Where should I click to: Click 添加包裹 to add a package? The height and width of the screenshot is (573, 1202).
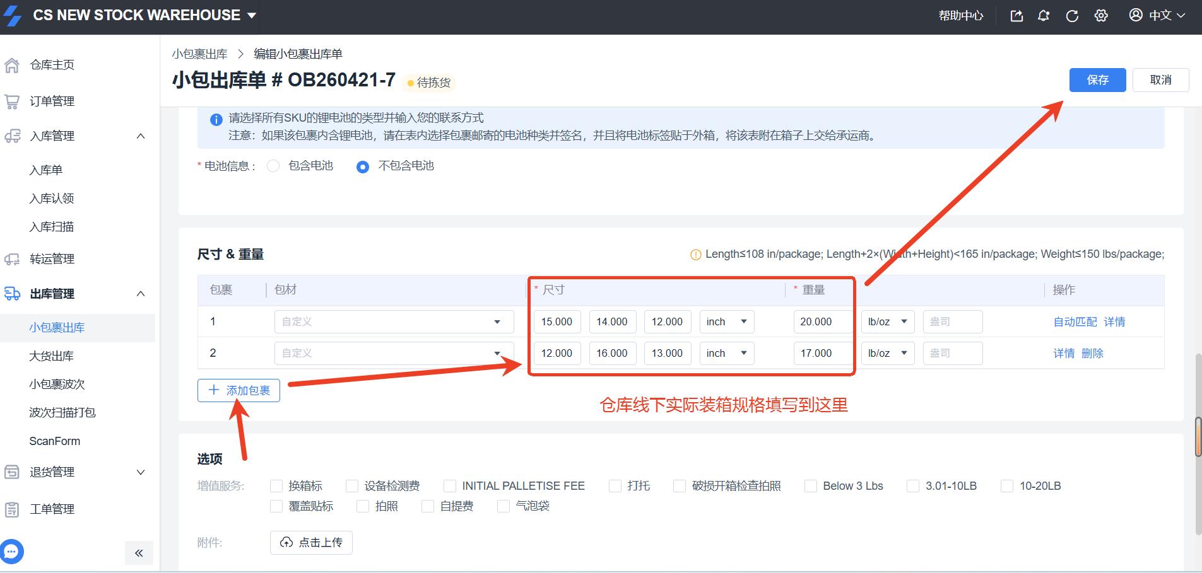click(x=239, y=391)
